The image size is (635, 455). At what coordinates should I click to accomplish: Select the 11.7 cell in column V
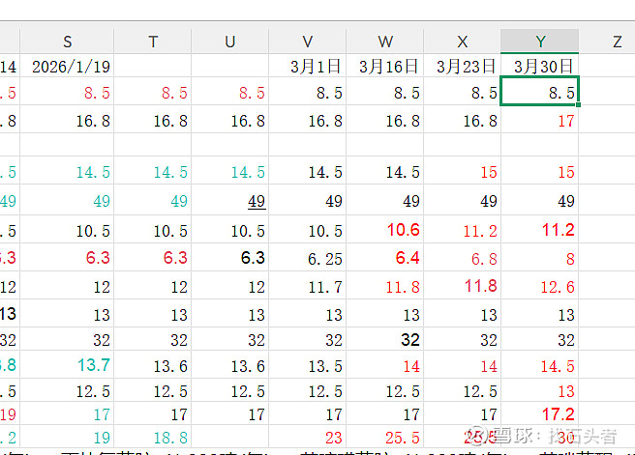pyautogui.click(x=308, y=286)
